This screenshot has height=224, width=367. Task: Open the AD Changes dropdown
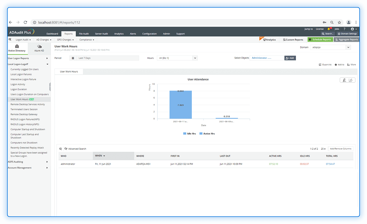(44, 39)
